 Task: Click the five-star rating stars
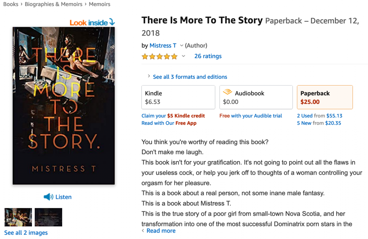pyautogui.click(x=159, y=56)
